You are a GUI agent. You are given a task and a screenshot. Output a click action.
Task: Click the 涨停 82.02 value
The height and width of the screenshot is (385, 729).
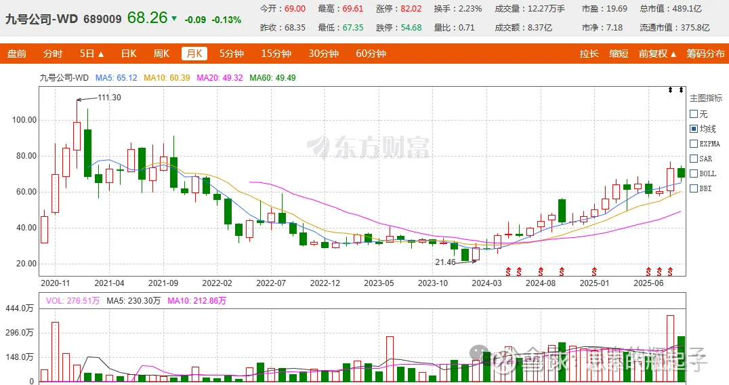(x=411, y=9)
